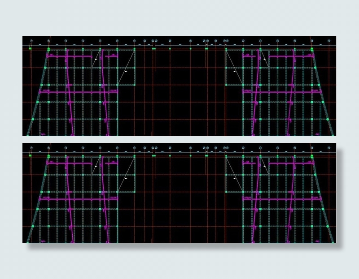Click top drawing's upper-left white arrowhead marker
359x279 pixels.
click(x=96, y=58)
